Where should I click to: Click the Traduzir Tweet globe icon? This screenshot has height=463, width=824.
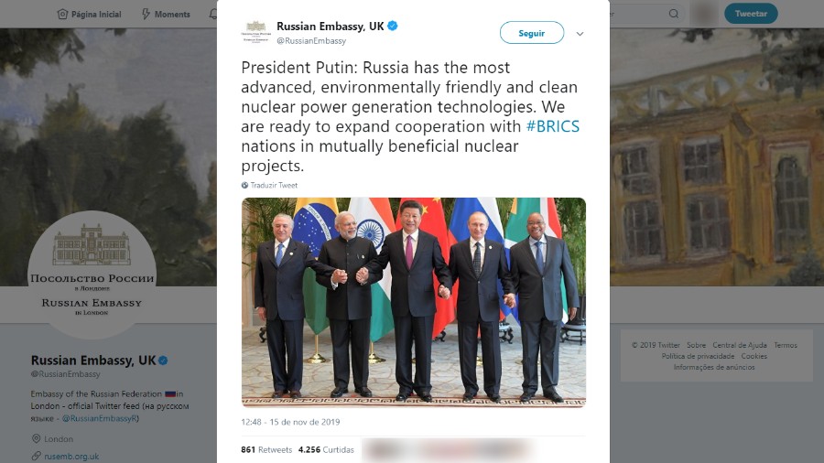pyautogui.click(x=244, y=186)
